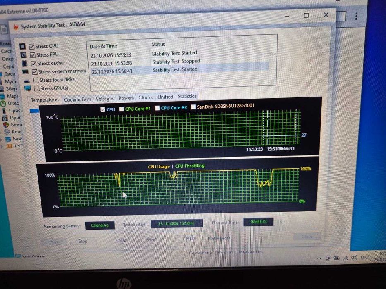Screen dimensions: 386x289
Task: Enable the Stress GPU(s) checkbox
Action: [37, 88]
